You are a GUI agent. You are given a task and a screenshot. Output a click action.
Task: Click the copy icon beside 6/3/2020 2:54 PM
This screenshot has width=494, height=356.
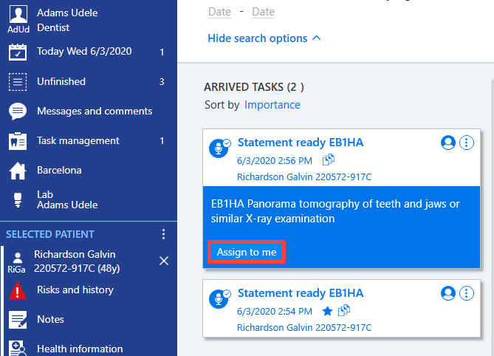click(343, 310)
